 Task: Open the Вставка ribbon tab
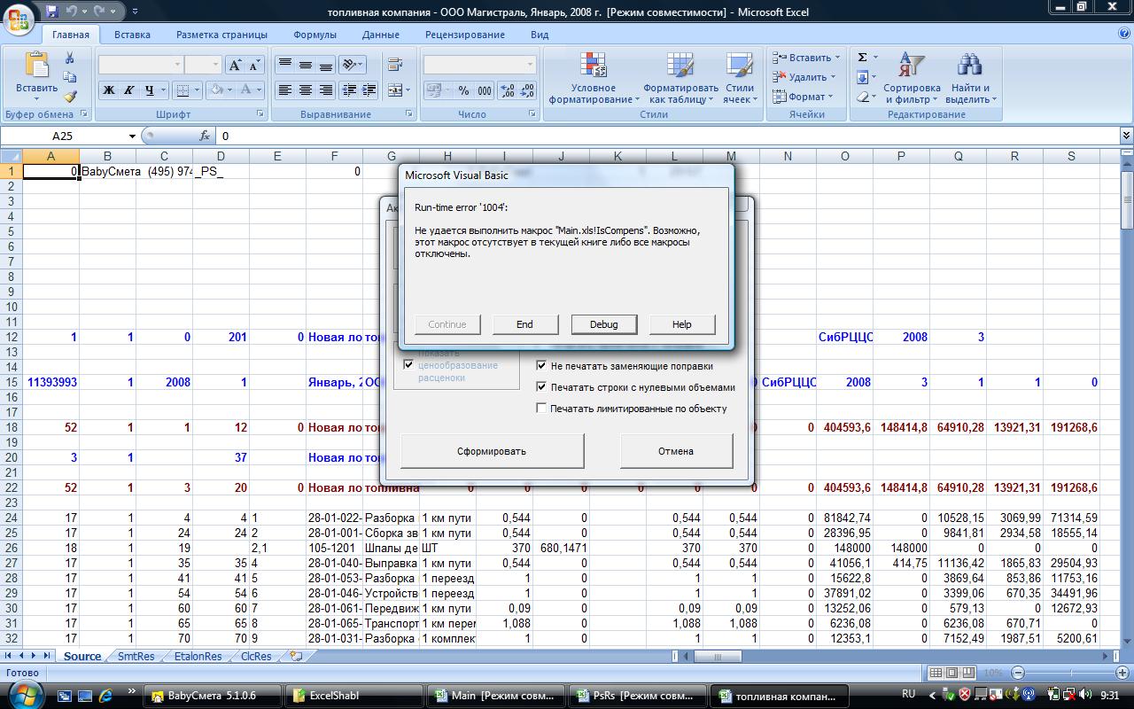coord(132,35)
